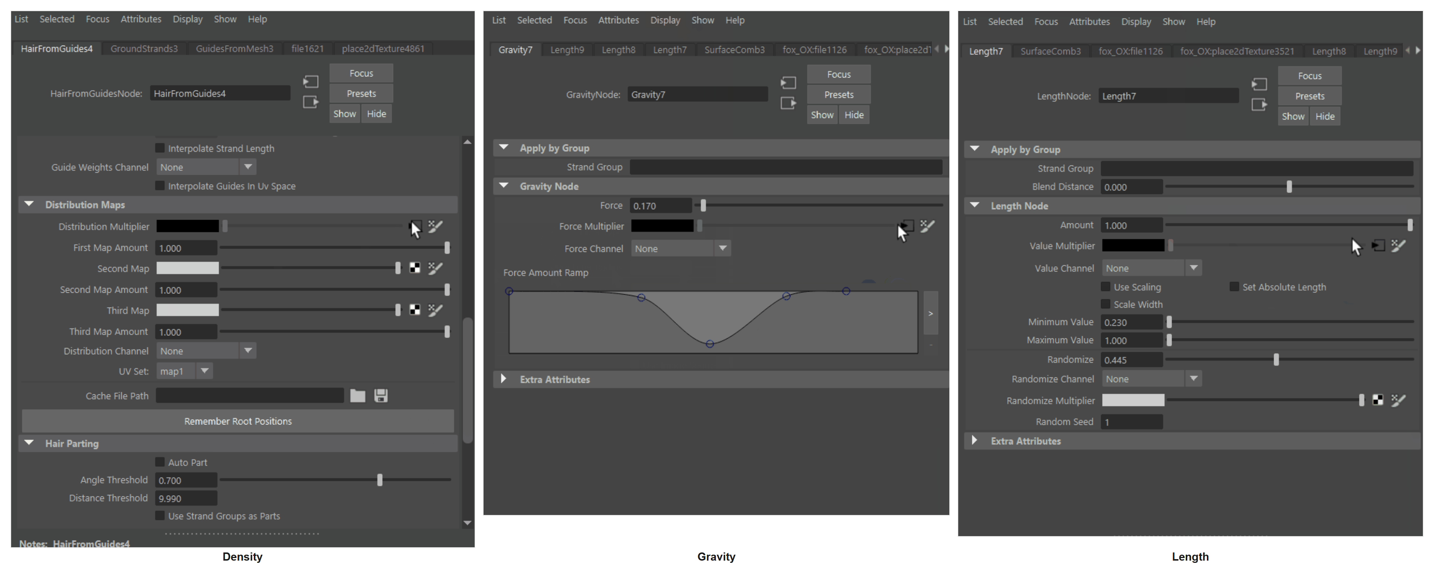Click paint brush icon beside Force Multiplier
The width and height of the screenshot is (1434, 571).
927,226
